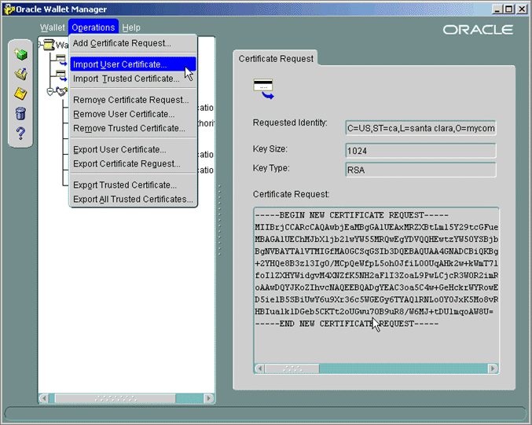
Task: Select the Wallet root node icon in tree
Action: [x=50, y=45]
